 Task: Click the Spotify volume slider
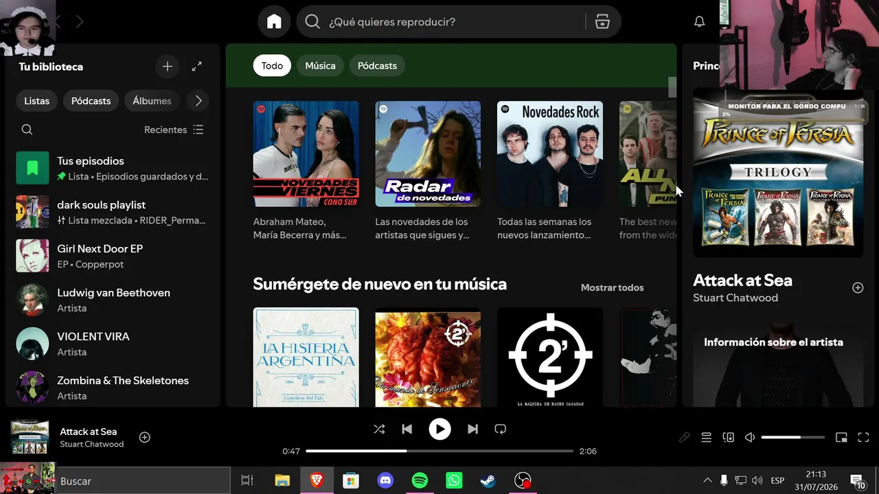(x=793, y=437)
